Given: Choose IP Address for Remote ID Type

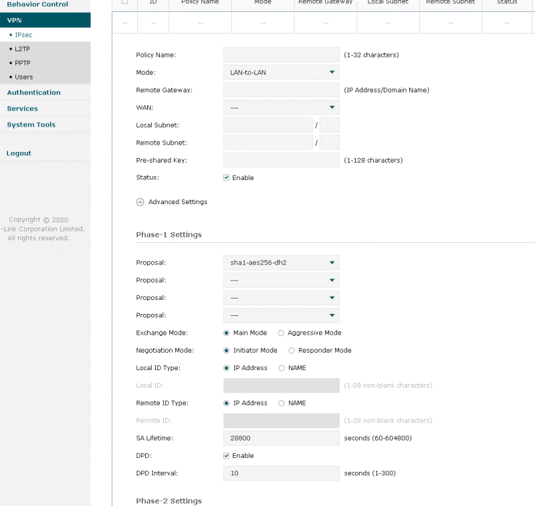Looking at the screenshot, I should [226, 403].
